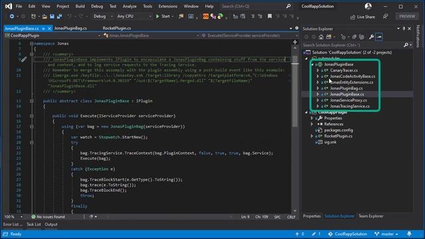This screenshot has width=425, height=239.
Task: Click the notifications bell in status bar
Action: tap(409, 234)
